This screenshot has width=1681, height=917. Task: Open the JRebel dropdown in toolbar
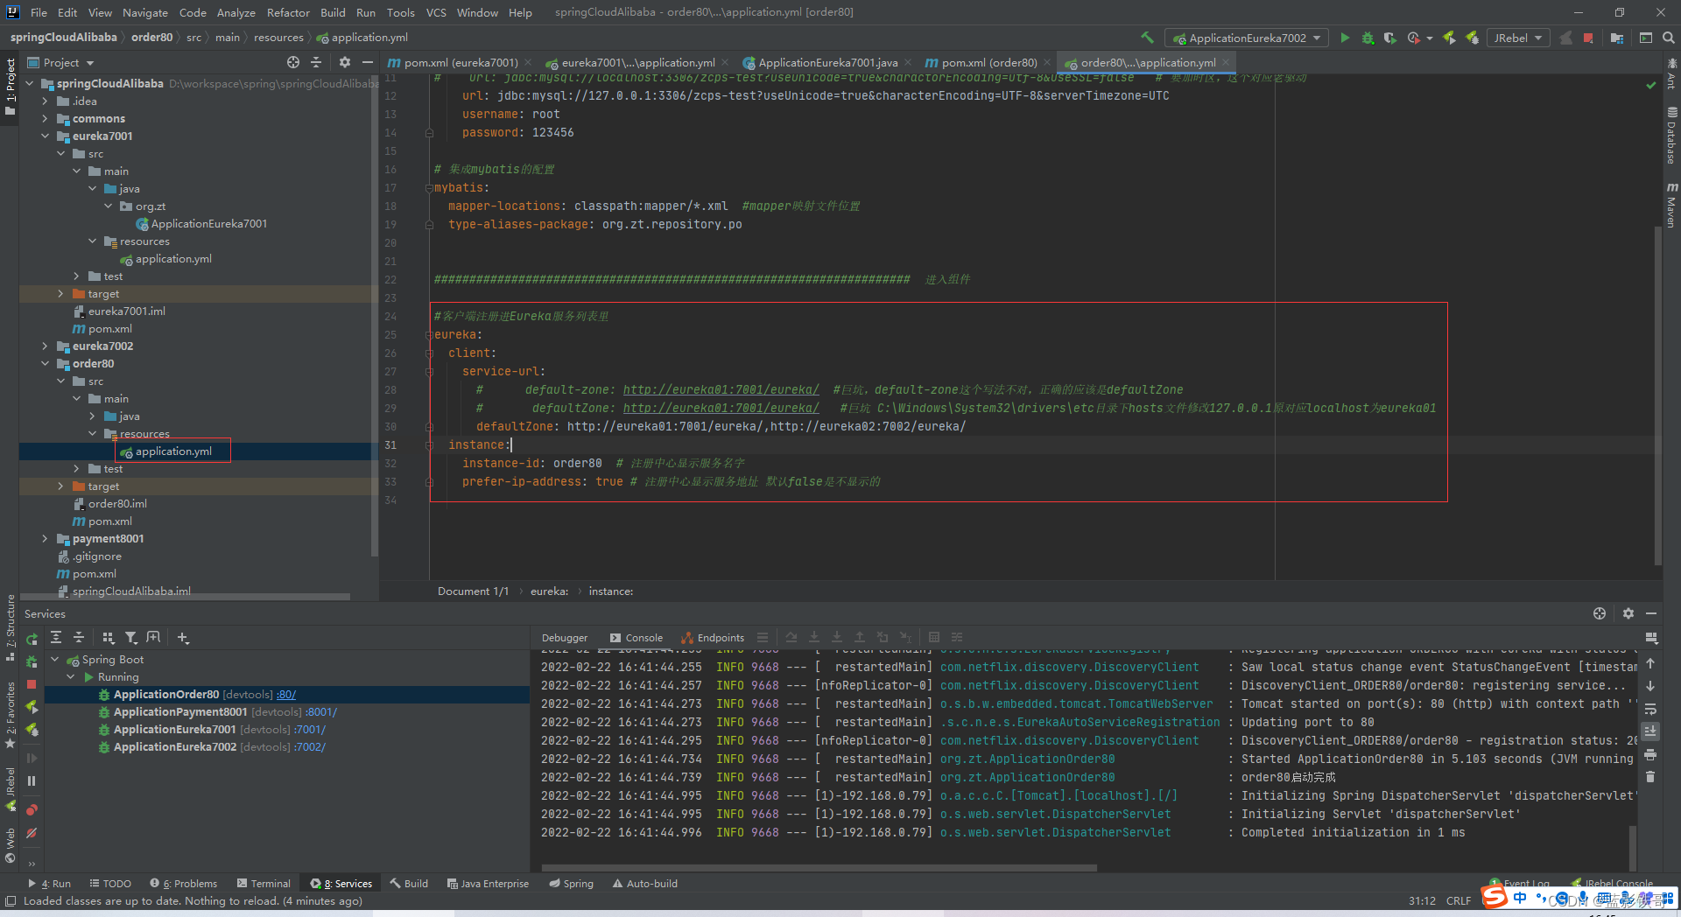(x=1518, y=38)
